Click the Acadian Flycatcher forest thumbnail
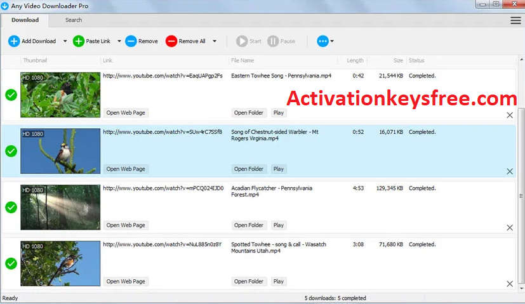The image size is (525, 304). point(60,208)
